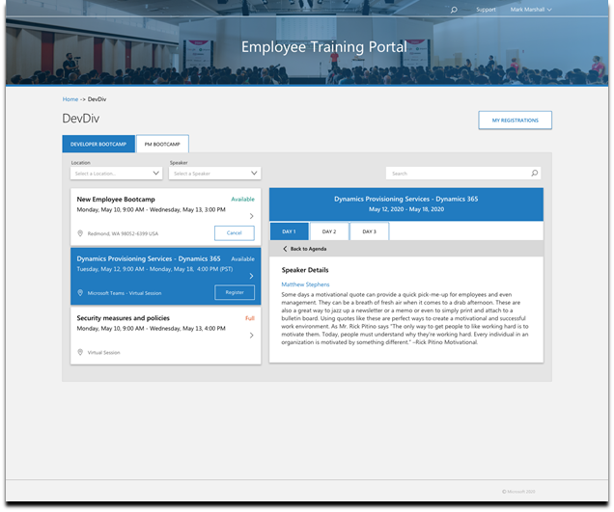Open the Matthew Stephens speaker link
This screenshot has width=614, height=512.
[305, 284]
